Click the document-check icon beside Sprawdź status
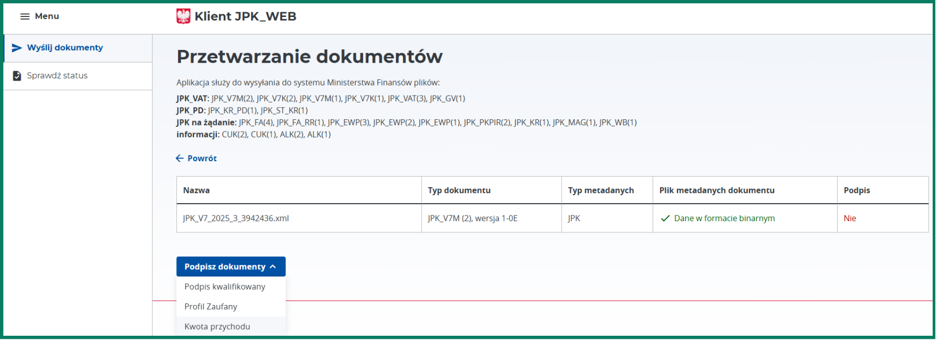937x340 pixels. (x=17, y=76)
